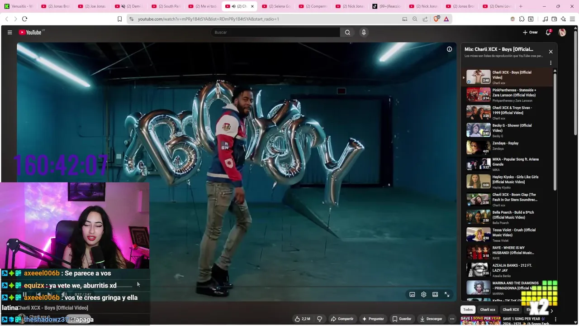Screen dimensions: 579x326
Task: Open the browser wallet icon
Action: click(554, 19)
